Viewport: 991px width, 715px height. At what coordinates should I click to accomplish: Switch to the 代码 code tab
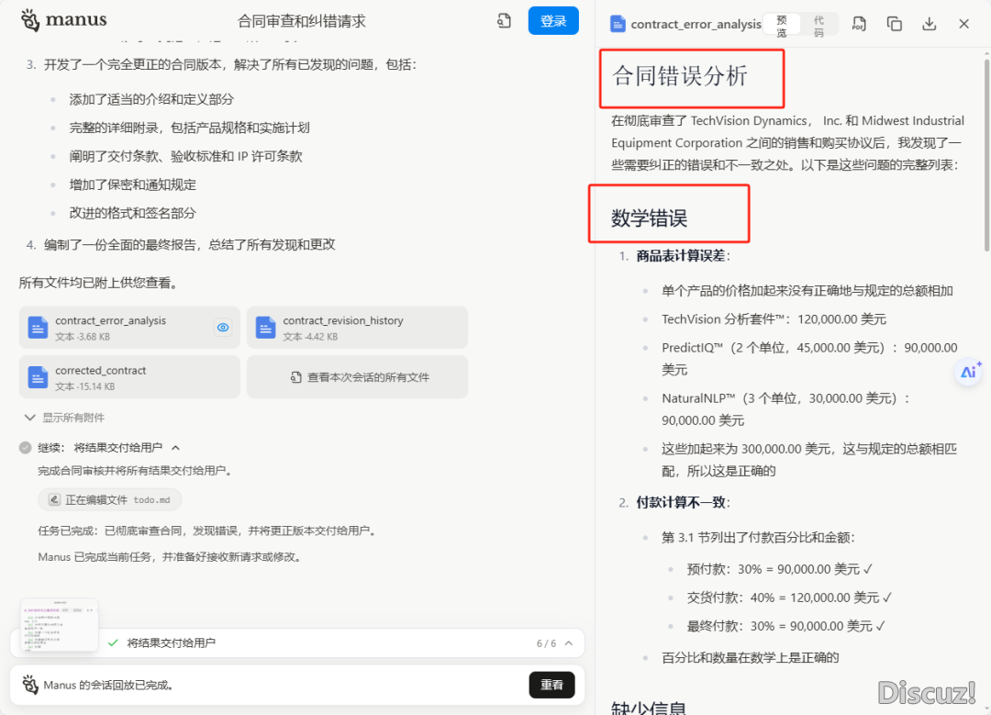(x=818, y=26)
